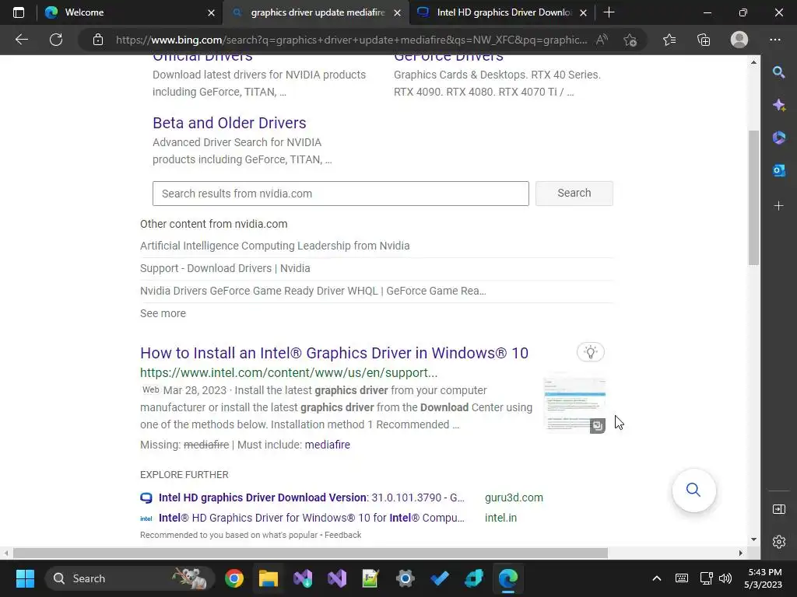Switch to Intel HD graphics Driver Download tab

(504, 12)
